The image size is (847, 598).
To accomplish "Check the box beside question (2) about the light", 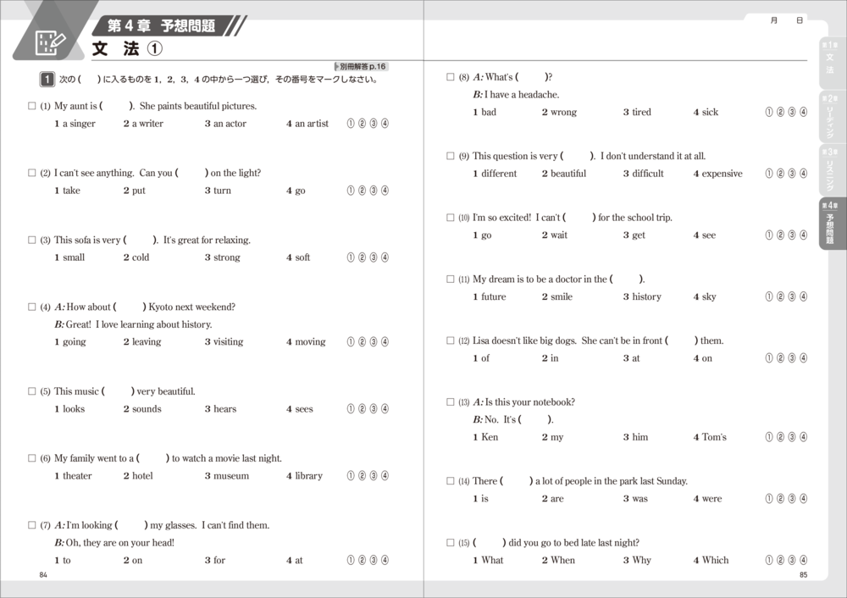I will 31,173.
